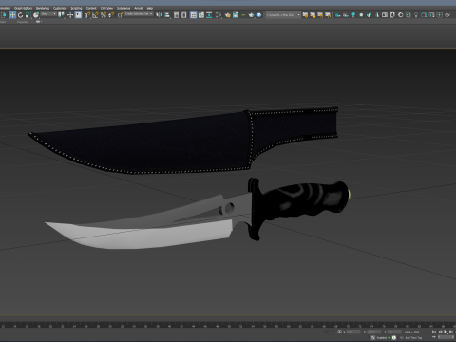This screenshot has width=456, height=342.
Task: Click the Select and Place tool
Action: point(36,15)
